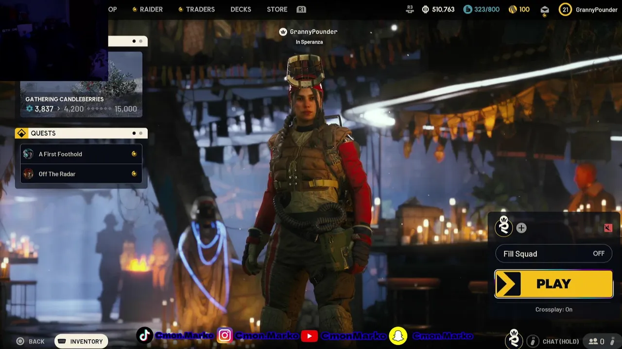Open the Quests panel header
Viewport: 622px width, 349px height.
(x=81, y=133)
